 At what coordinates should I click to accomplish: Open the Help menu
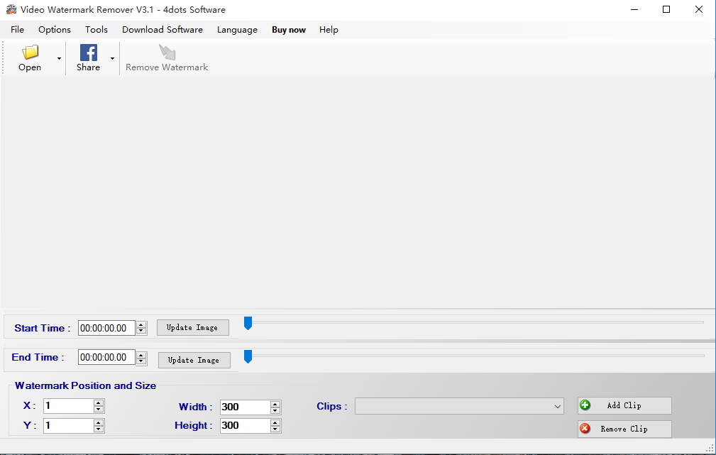pos(329,30)
